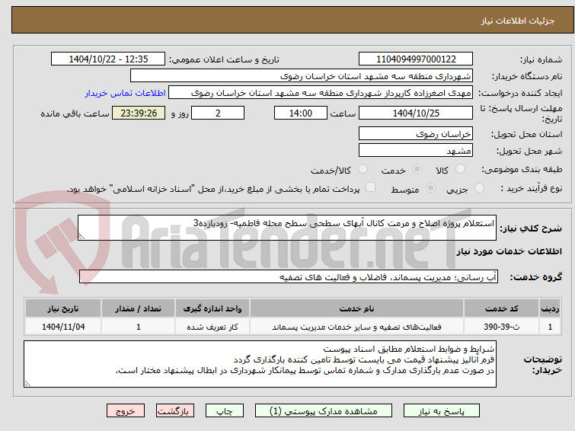Click the تعداد / مقدار column header
Screen dimensions: 575x431
139,308
